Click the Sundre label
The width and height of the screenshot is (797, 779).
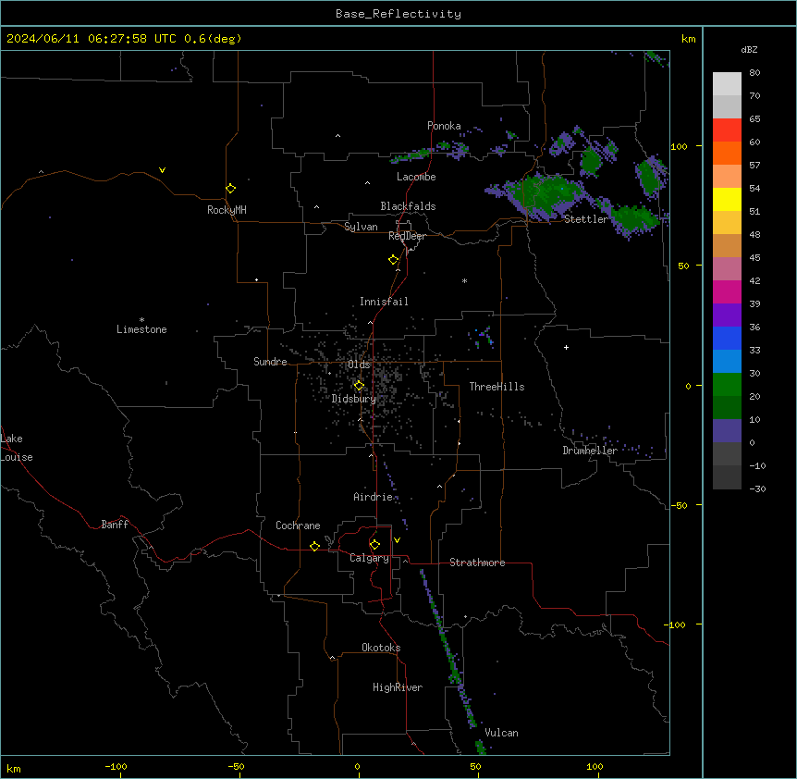pos(270,362)
